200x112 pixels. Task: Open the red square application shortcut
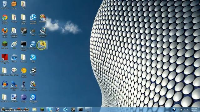[x=5, y=59]
